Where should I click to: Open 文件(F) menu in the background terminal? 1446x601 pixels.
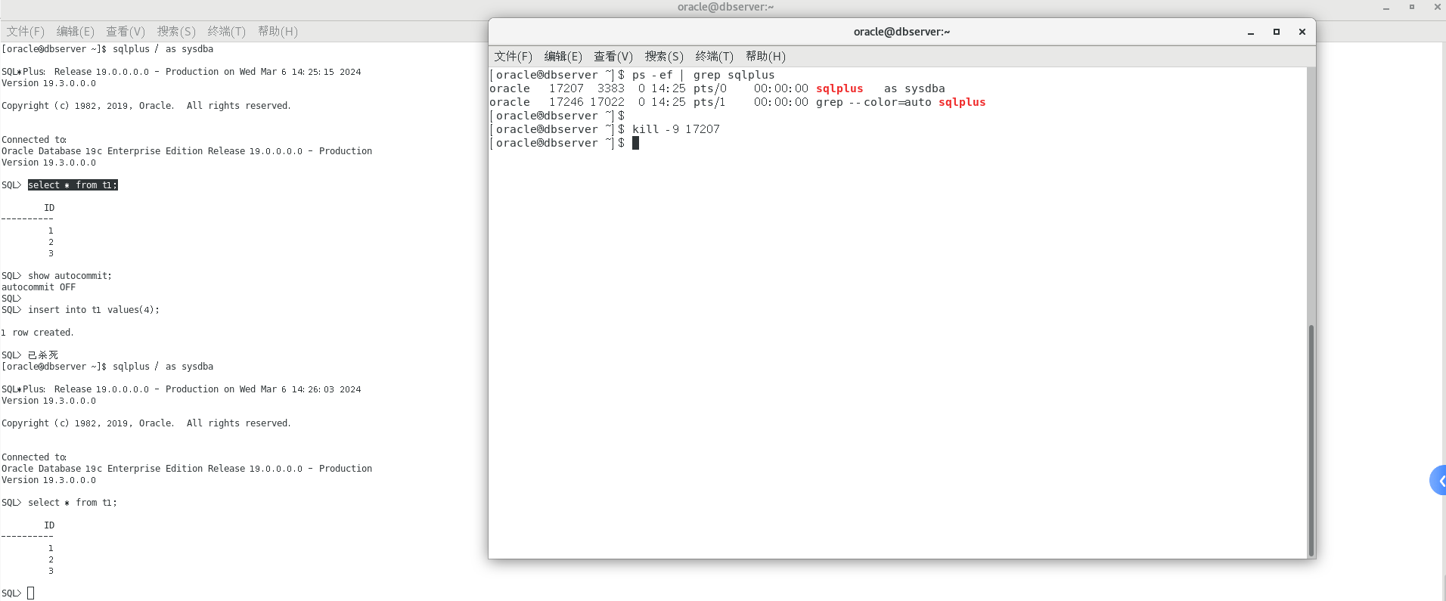(25, 32)
